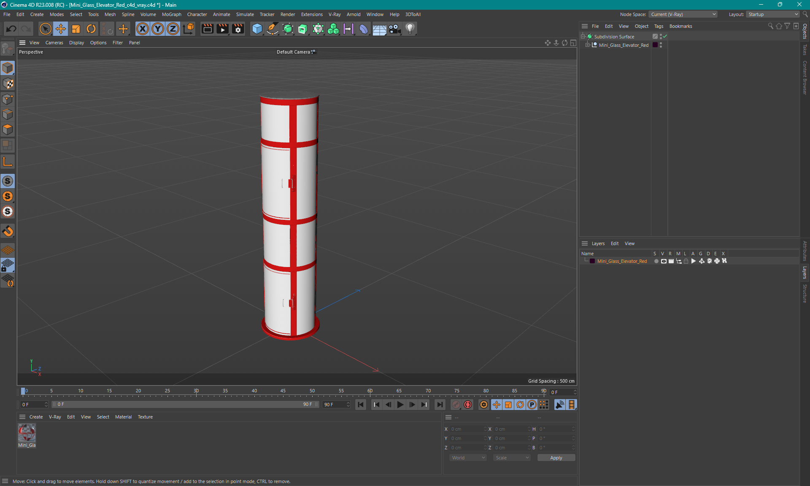This screenshot has width=810, height=486.
Task: Click the Undo arrow icon
Action: coord(11,29)
